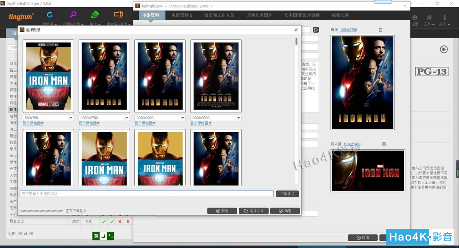Switch to the 电影资料 2 tab
The height and width of the screenshot is (248, 459).
click(x=182, y=15)
